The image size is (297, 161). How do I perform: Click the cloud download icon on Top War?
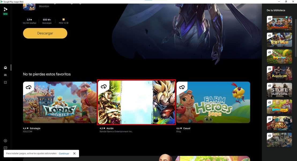click(270, 35)
